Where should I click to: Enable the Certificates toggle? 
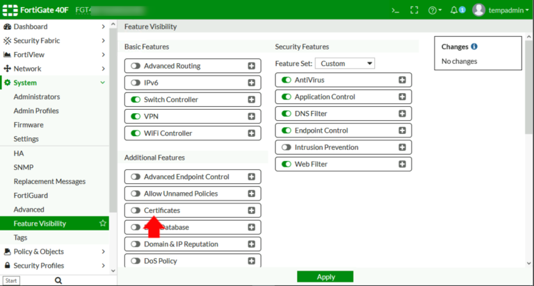(x=136, y=210)
